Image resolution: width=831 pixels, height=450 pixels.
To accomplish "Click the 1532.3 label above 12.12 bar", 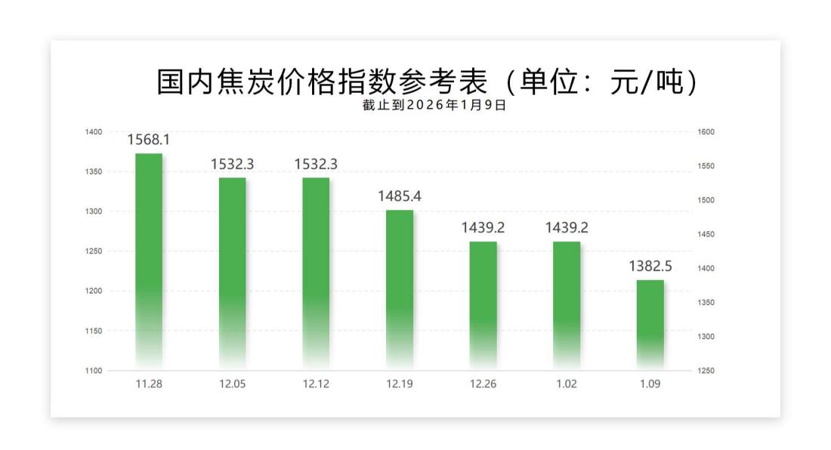I will point(316,165).
